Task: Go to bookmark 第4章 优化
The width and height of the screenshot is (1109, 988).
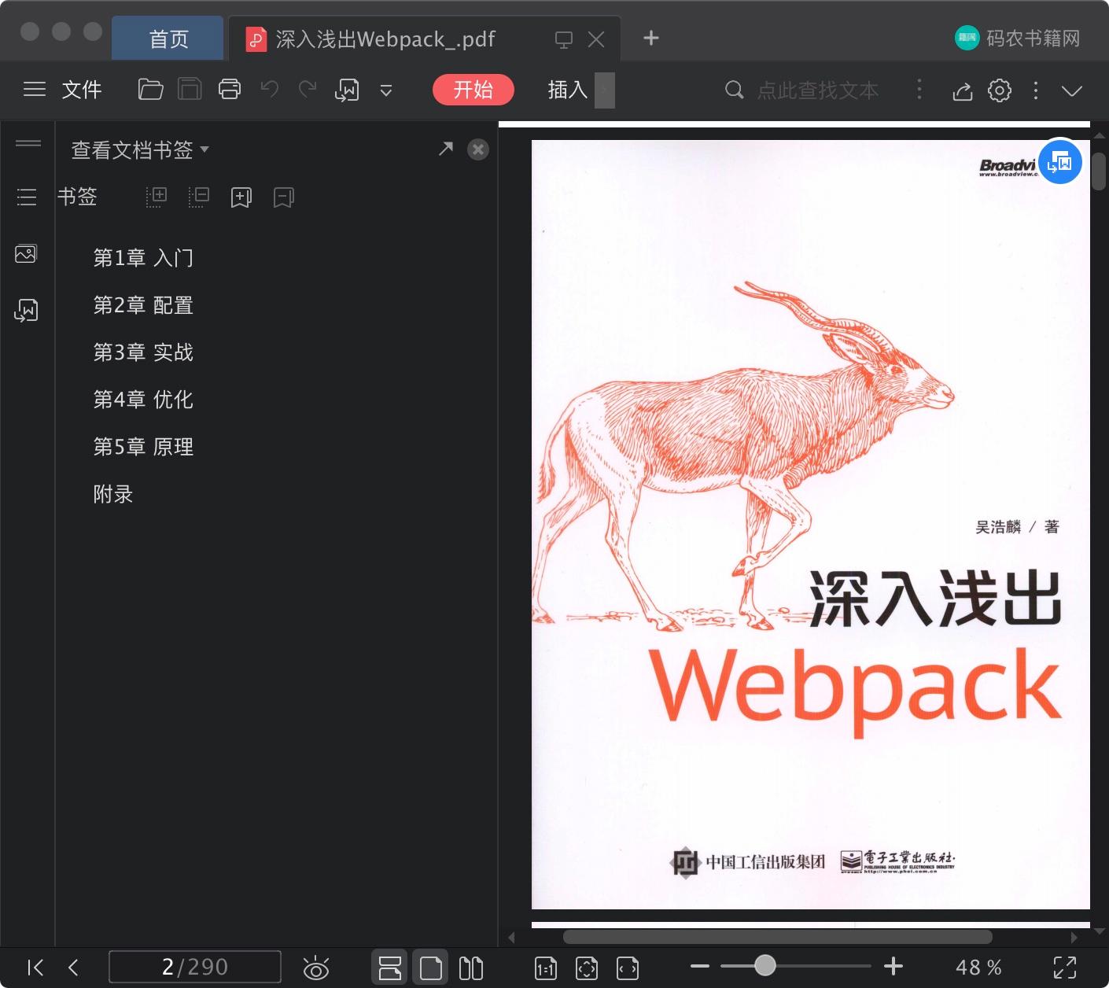Action: coord(143,400)
